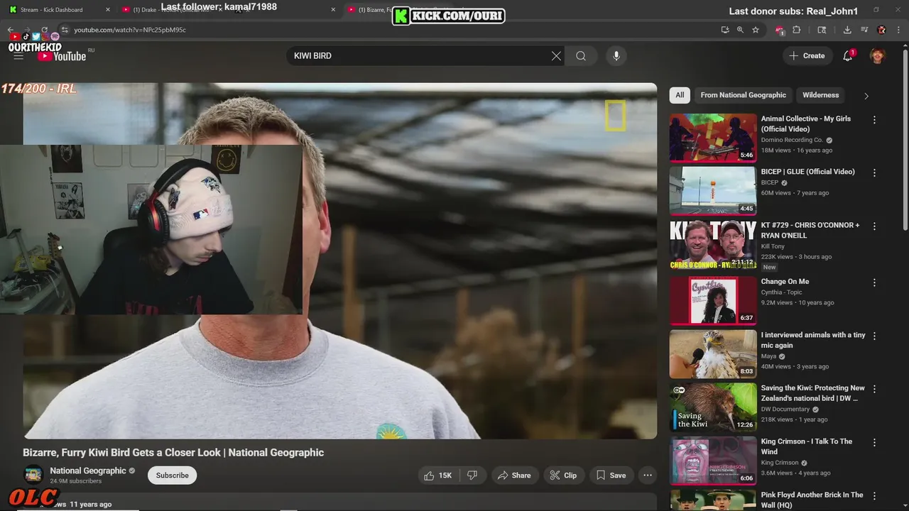Open the site information icon in address bar
The width and height of the screenshot is (909, 511).
(x=64, y=30)
